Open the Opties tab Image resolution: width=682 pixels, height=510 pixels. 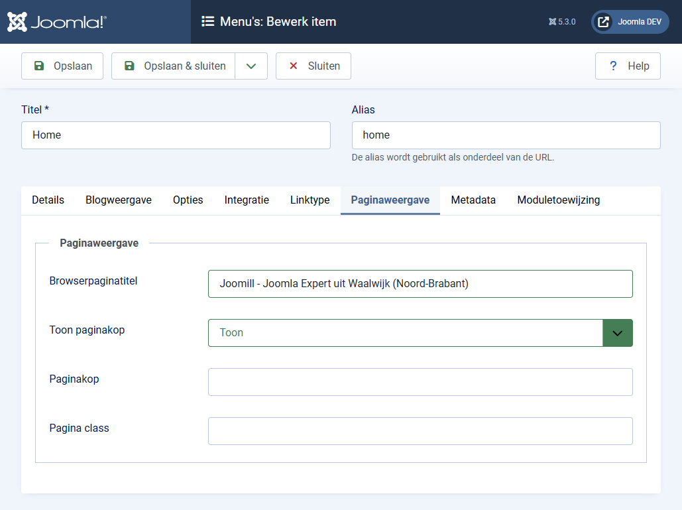click(x=188, y=200)
